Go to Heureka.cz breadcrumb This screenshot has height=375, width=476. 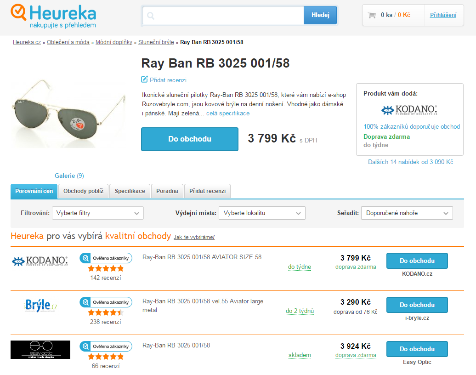(27, 42)
